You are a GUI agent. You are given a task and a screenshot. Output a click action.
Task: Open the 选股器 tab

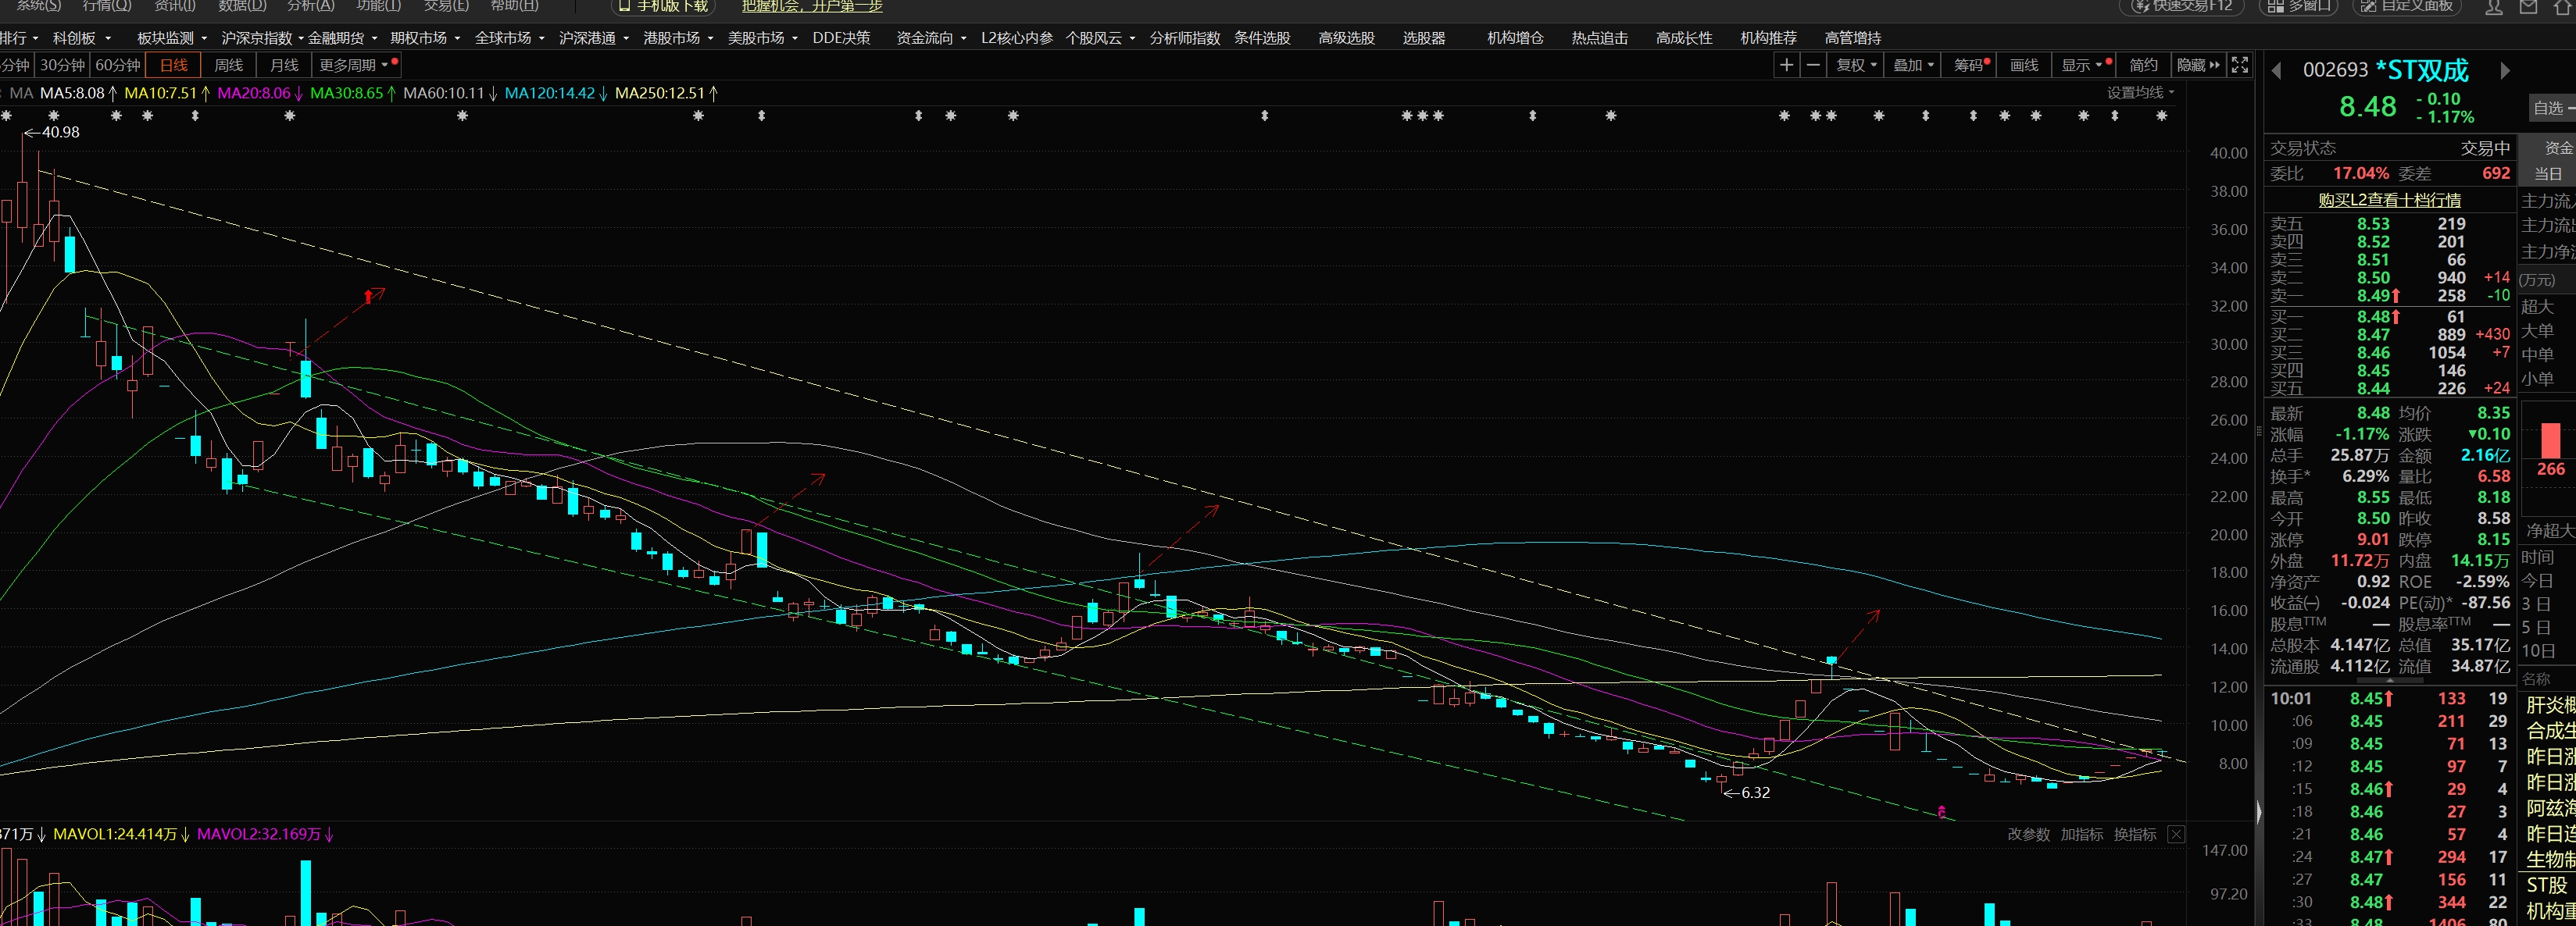click(x=1424, y=38)
